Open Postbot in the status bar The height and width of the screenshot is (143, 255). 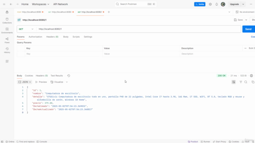pyautogui.click(x=193, y=142)
